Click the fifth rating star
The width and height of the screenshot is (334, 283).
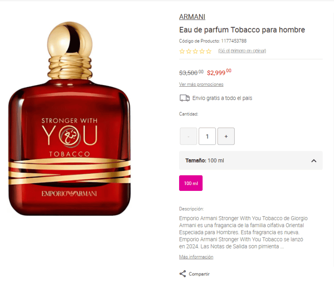click(209, 51)
